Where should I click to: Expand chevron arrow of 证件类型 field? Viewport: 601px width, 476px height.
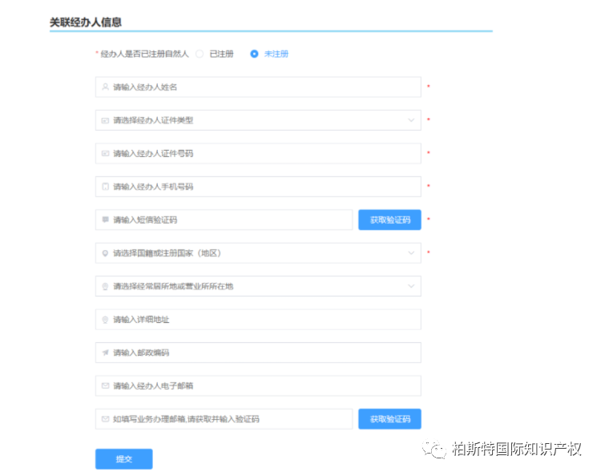click(411, 120)
